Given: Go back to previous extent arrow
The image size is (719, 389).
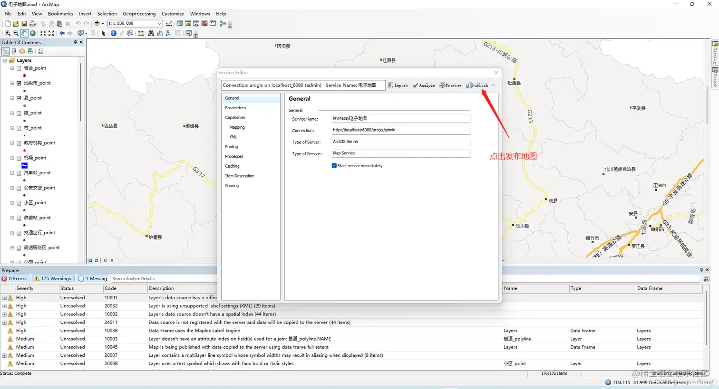Looking at the screenshot, I should coord(62,33).
